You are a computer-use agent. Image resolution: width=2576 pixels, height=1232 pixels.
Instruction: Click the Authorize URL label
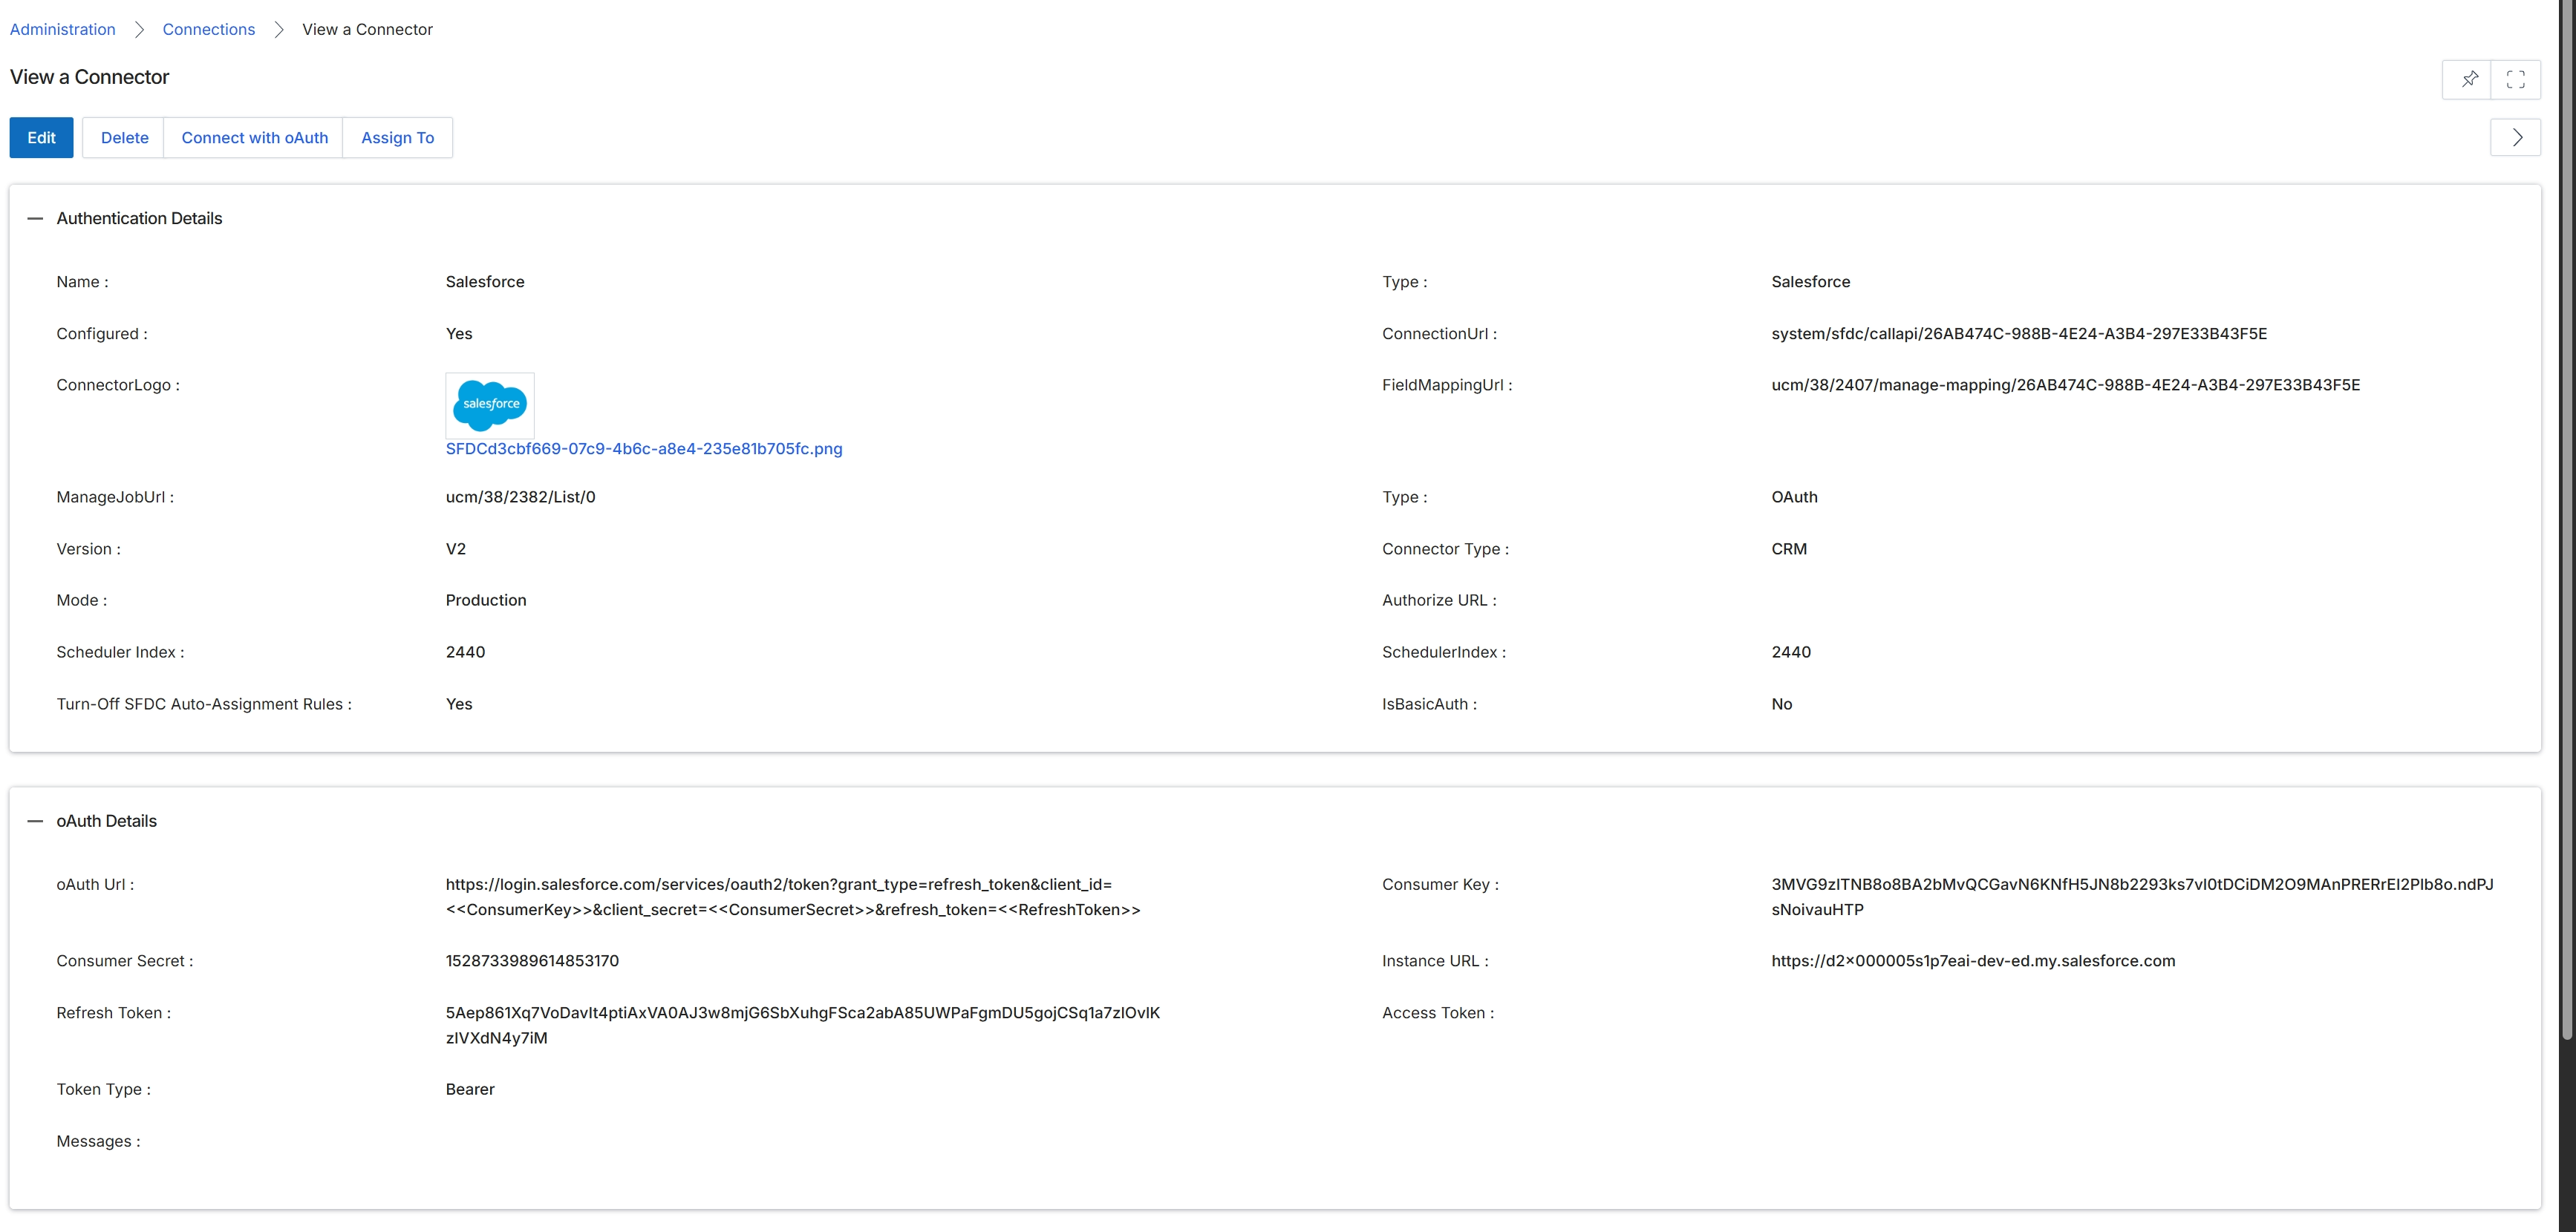pyautogui.click(x=1439, y=600)
